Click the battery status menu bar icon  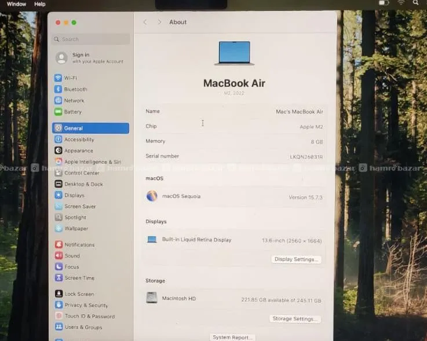[x=384, y=3]
